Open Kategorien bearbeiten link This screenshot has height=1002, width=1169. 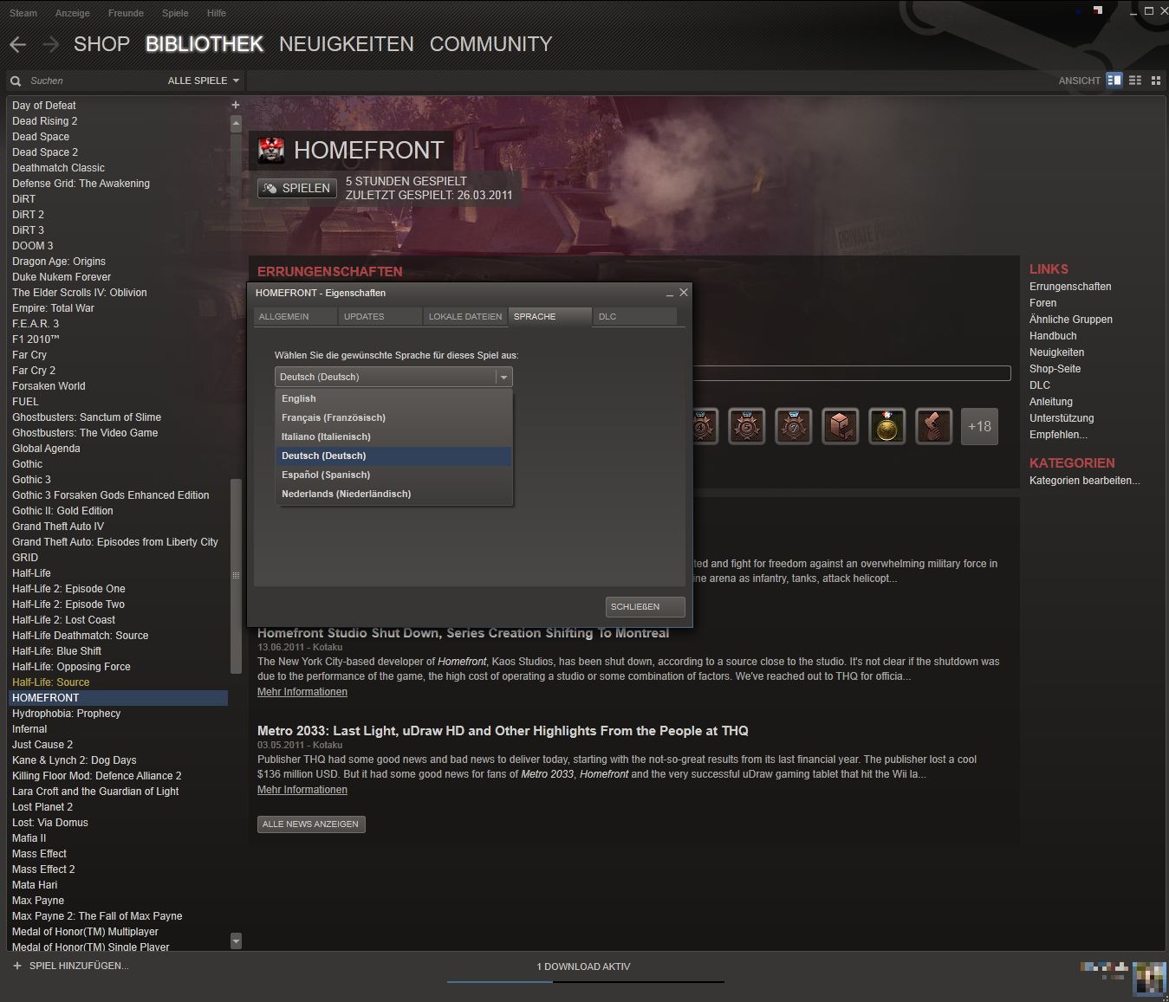click(1085, 481)
